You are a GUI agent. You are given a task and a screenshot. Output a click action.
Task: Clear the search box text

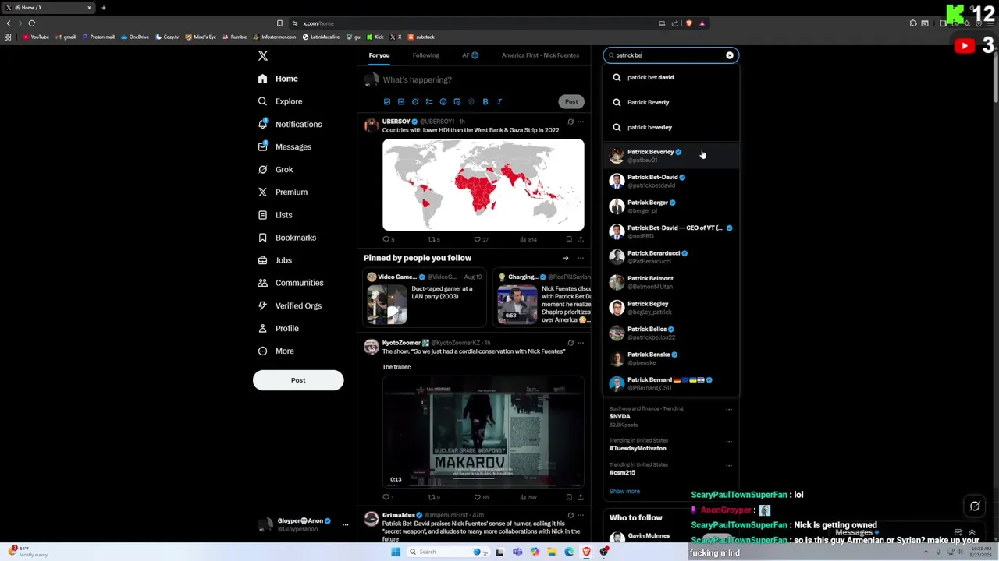730,55
